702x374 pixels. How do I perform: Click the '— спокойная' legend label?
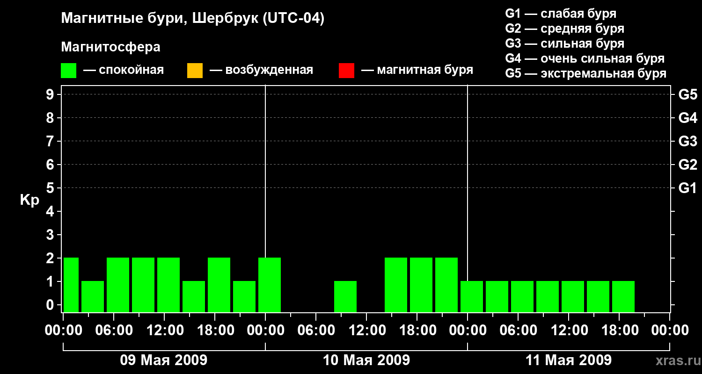[124, 71]
